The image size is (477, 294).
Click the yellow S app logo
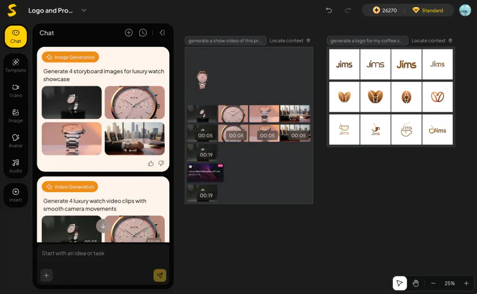(x=12, y=10)
